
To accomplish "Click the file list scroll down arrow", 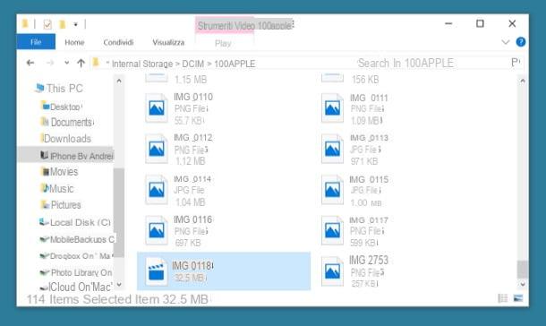I will (x=523, y=284).
